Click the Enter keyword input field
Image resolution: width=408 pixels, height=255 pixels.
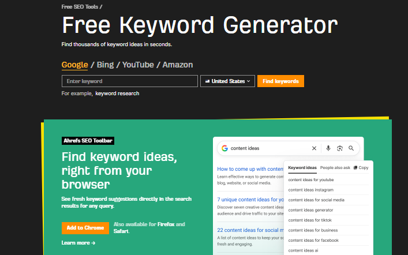coord(129,81)
